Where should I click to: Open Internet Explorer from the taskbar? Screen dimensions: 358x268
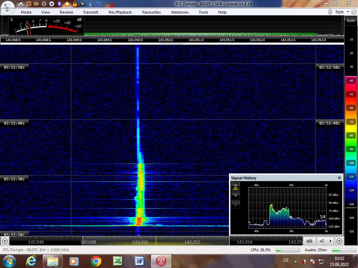click(x=31, y=261)
